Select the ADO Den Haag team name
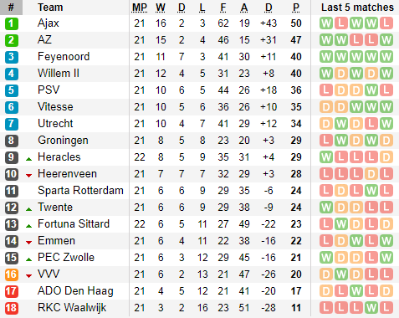The height and width of the screenshot is (318, 399). (75, 291)
